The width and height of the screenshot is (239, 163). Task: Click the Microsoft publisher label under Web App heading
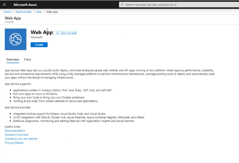coord(36,37)
